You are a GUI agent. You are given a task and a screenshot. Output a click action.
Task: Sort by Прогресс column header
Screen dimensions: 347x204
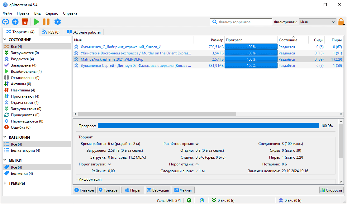coord(251,40)
